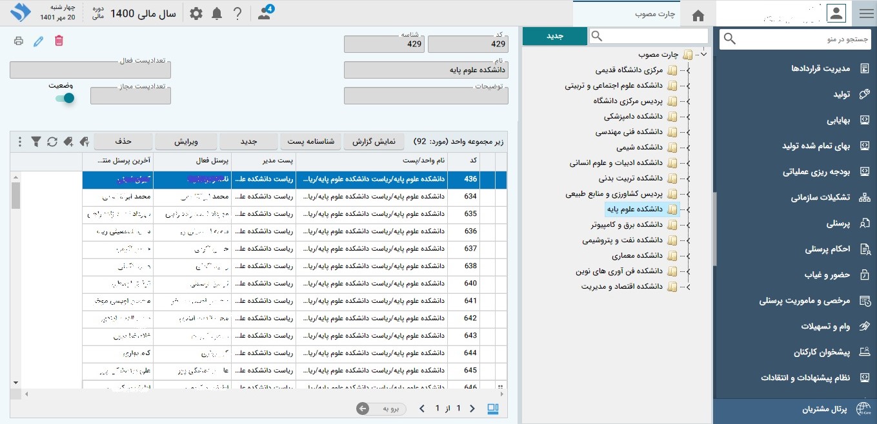
Task: Click the home icon tab
Action: [698, 15]
